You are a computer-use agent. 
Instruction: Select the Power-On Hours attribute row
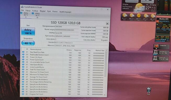(x=63, y=57)
